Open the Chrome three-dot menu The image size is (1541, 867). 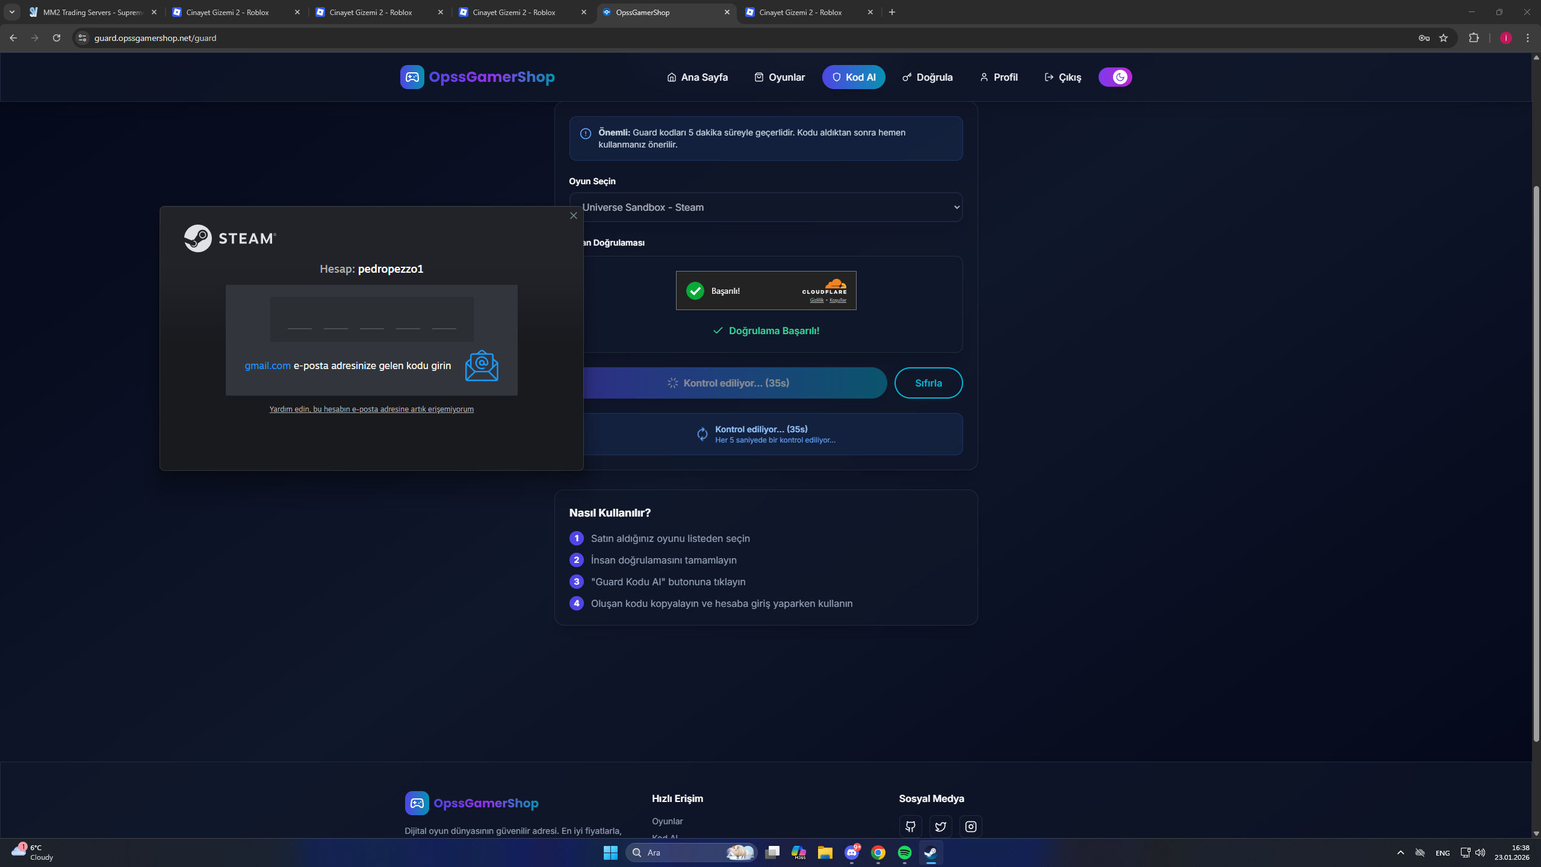[x=1528, y=38]
